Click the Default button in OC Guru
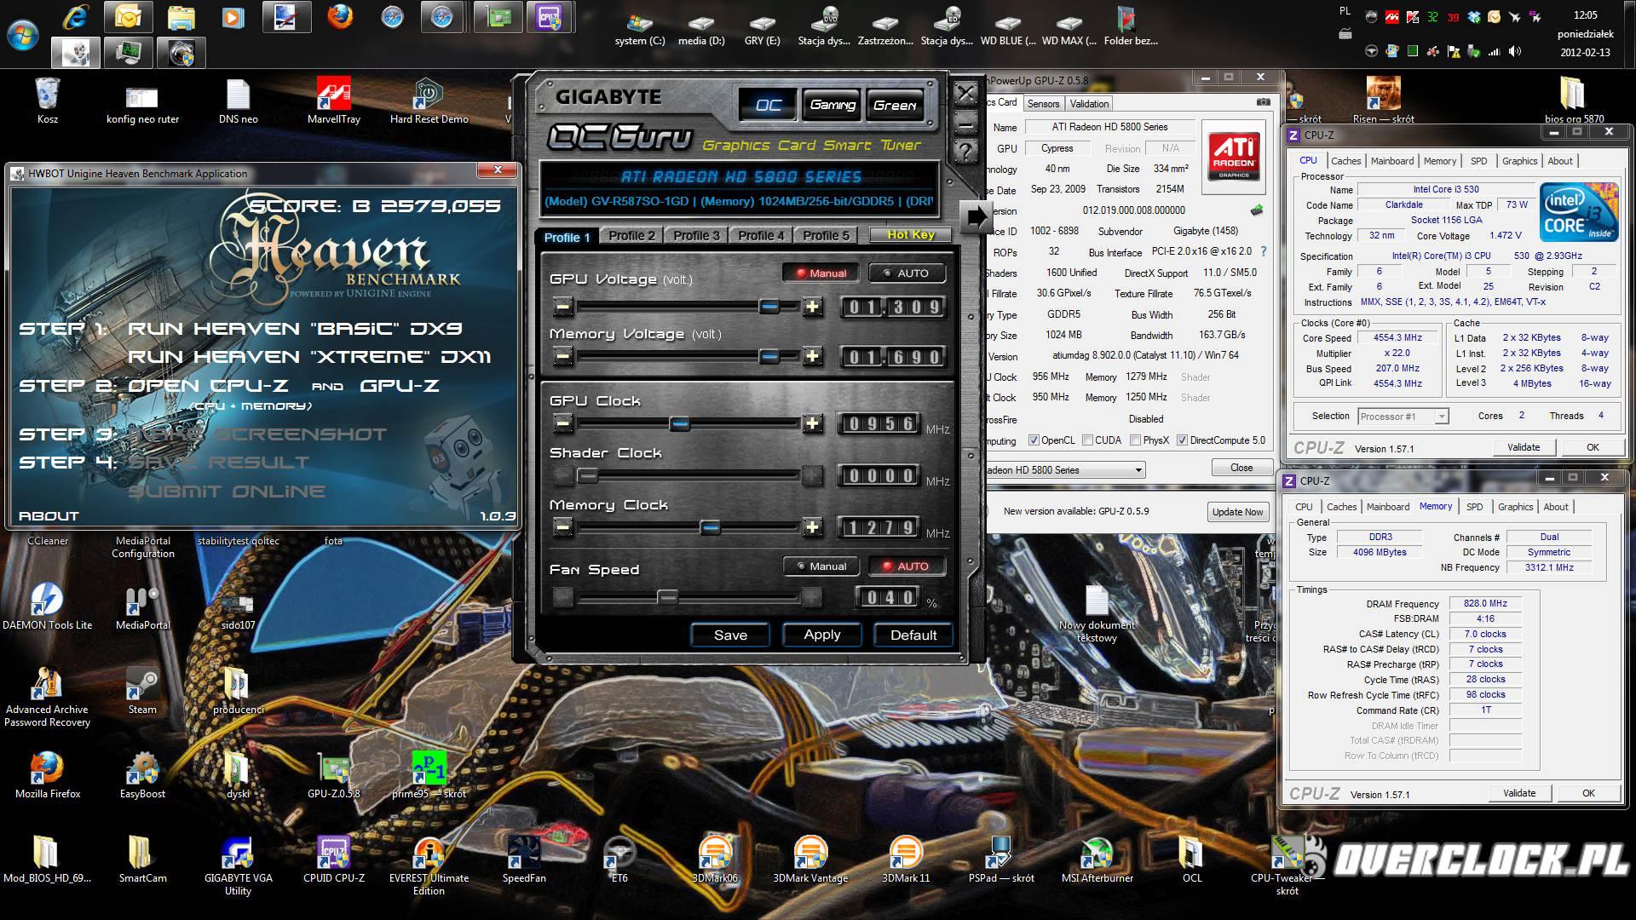The width and height of the screenshot is (1636, 920). pyautogui.click(x=913, y=635)
